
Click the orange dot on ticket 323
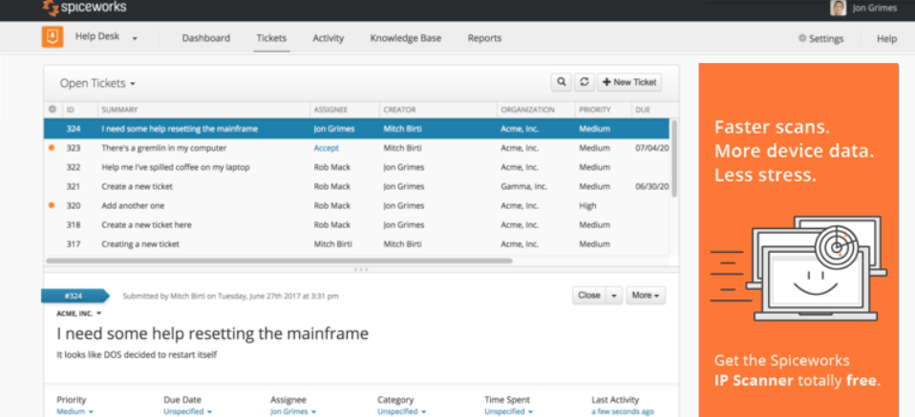click(51, 149)
